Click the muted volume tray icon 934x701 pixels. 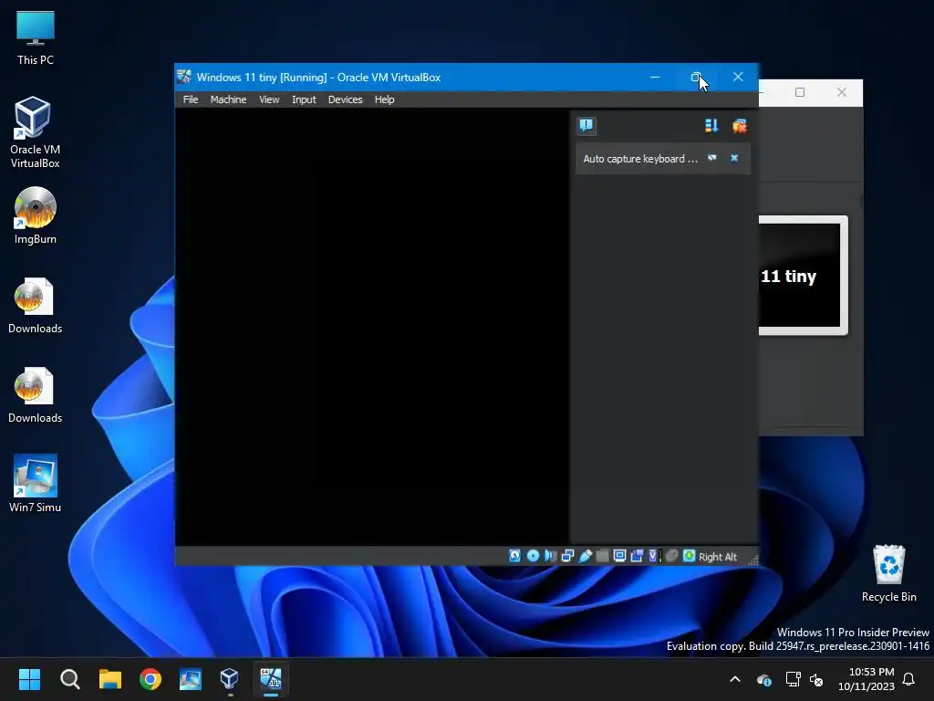tap(816, 679)
